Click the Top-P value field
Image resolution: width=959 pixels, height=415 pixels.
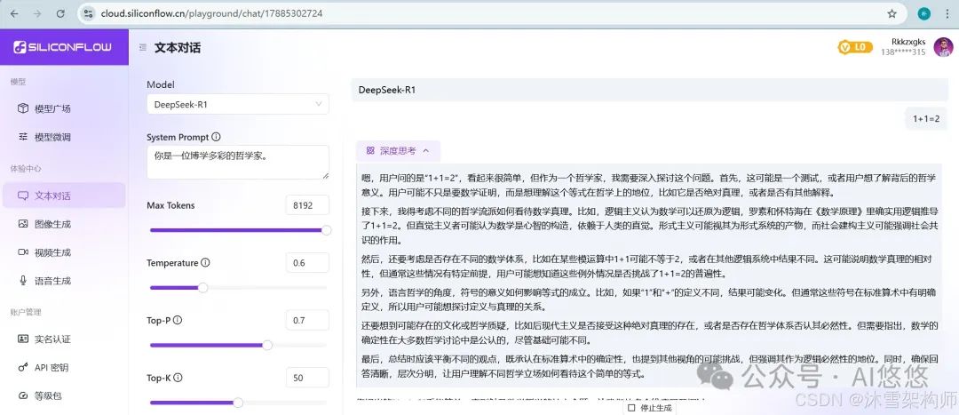point(307,320)
